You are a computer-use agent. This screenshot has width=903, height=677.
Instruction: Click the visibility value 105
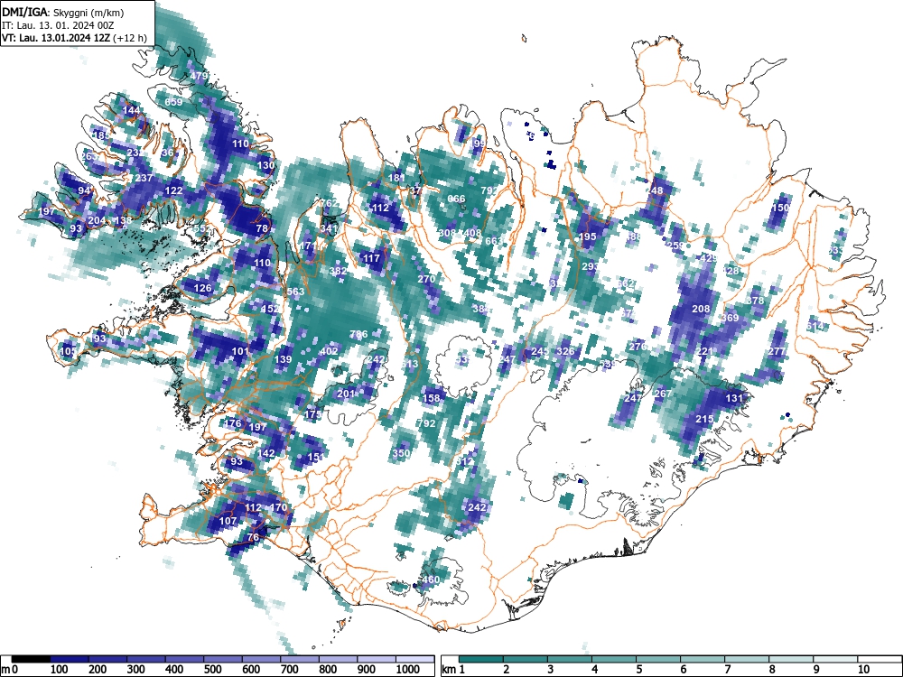68,351
